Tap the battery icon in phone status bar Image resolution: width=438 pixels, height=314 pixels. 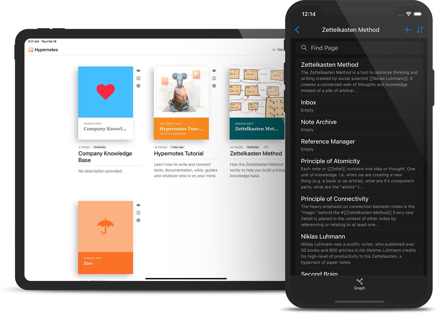point(418,14)
